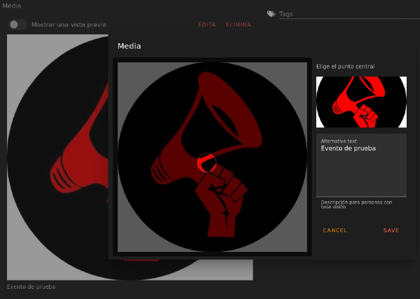Click the focal point circle on image

(207, 163)
